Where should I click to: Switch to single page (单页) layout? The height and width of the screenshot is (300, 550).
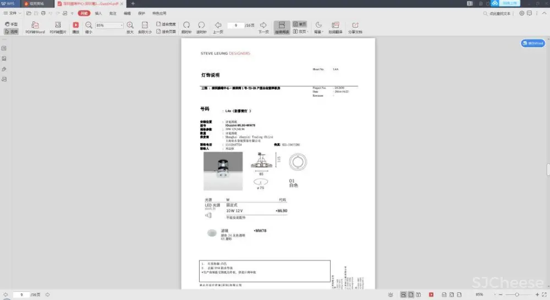[x=300, y=24]
